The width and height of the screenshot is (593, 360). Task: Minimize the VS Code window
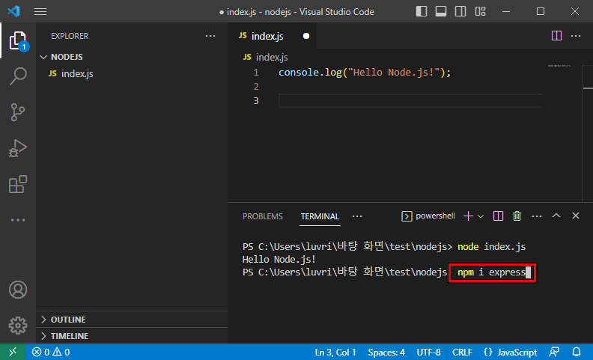click(506, 11)
